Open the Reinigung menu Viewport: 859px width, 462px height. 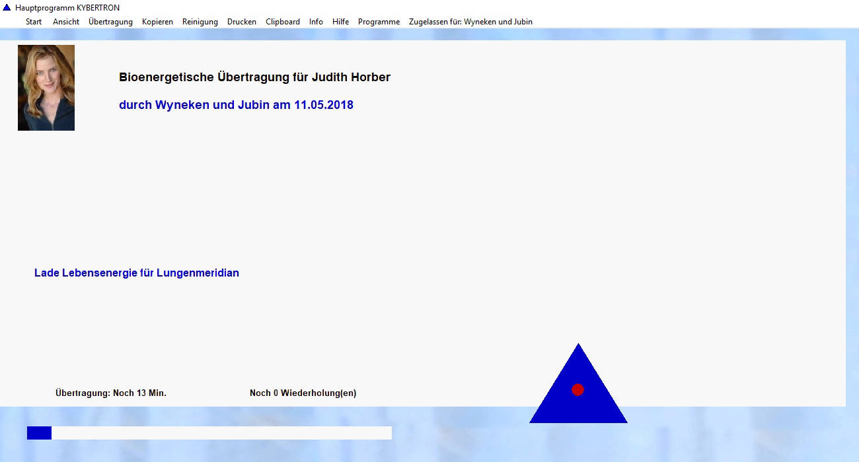(x=200, y=22)
